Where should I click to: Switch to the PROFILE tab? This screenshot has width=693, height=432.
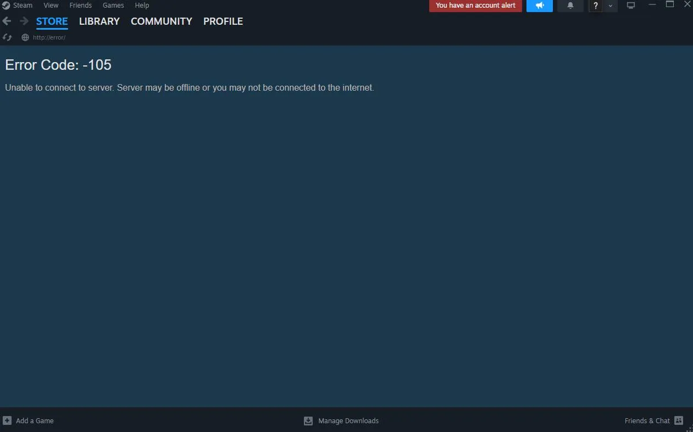223,21
